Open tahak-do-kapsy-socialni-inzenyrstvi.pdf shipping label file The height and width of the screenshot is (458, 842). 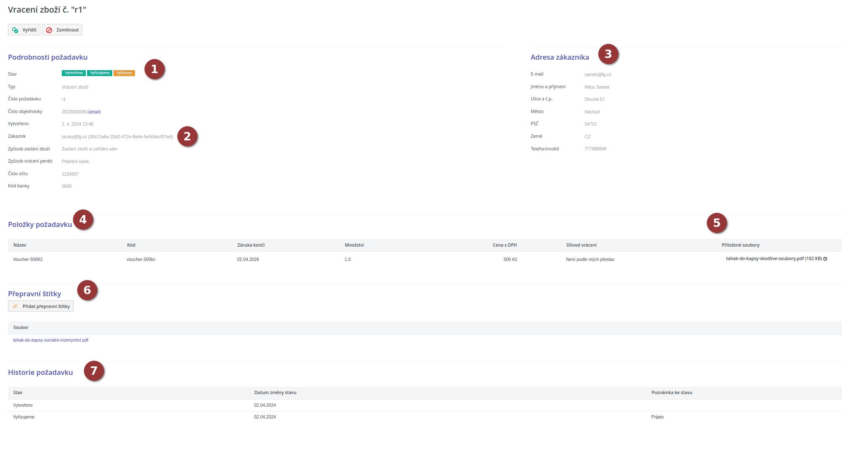tap(50, 340)
